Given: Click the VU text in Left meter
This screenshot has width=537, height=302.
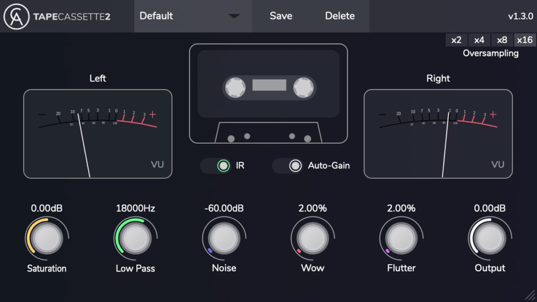Looking at the screenshot, I should 157,165.
